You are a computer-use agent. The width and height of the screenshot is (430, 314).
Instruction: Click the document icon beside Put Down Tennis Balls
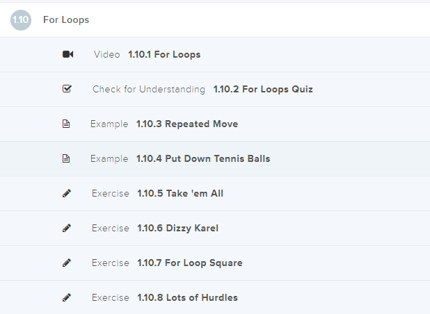[67, 158]
